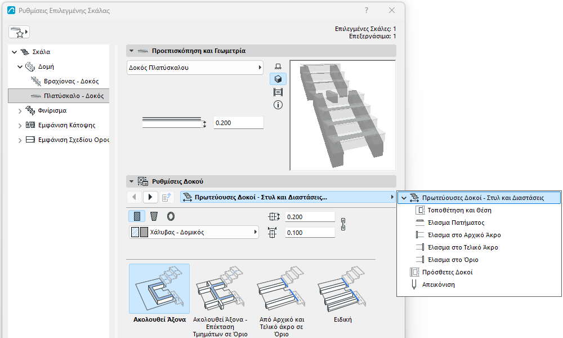
Task: Collapse the Προεπισκόπηση και Γεωμετρία panel
Action: pyautogui.click(x=131, y=51)
